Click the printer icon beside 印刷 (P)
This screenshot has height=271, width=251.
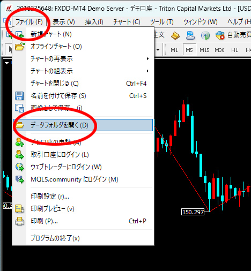(x=19, y=221)
